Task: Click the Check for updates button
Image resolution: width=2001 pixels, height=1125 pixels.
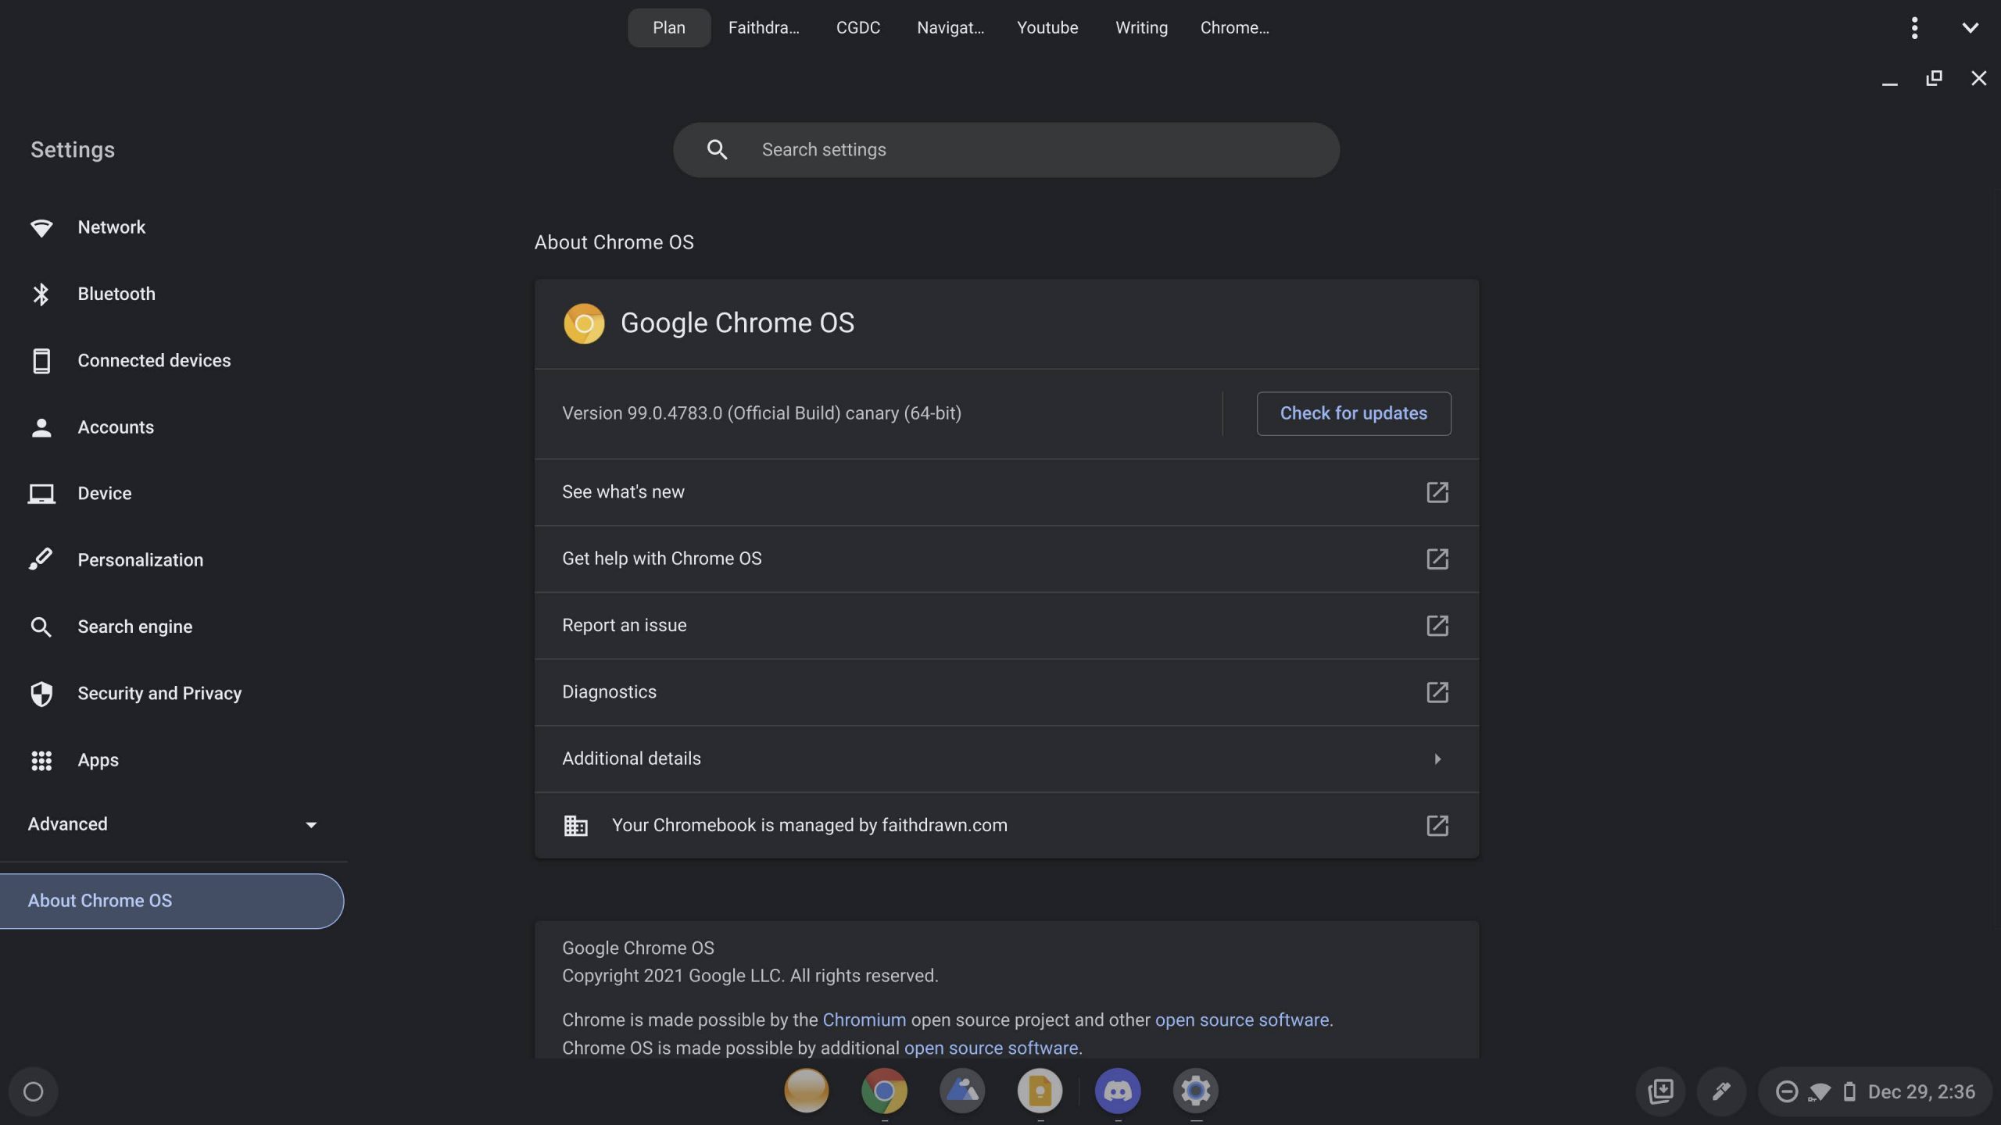Action: [1353, 413]
